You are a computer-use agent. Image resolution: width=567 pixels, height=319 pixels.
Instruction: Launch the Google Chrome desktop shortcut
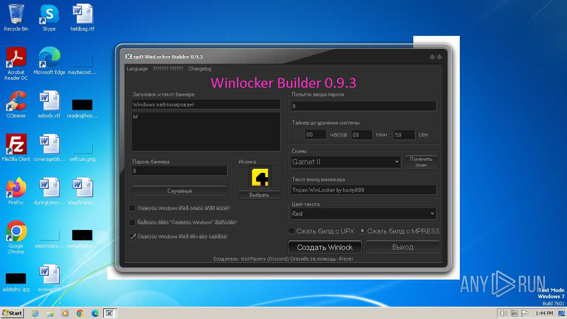[x=16, y=237]
